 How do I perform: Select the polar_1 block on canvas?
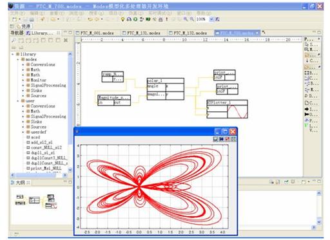click(166, 89)
